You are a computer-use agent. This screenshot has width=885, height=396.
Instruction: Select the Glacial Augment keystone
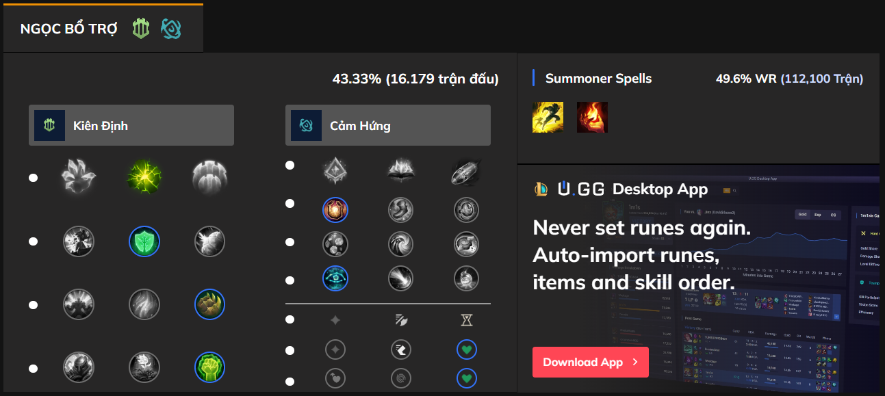(x=335, y=171)
